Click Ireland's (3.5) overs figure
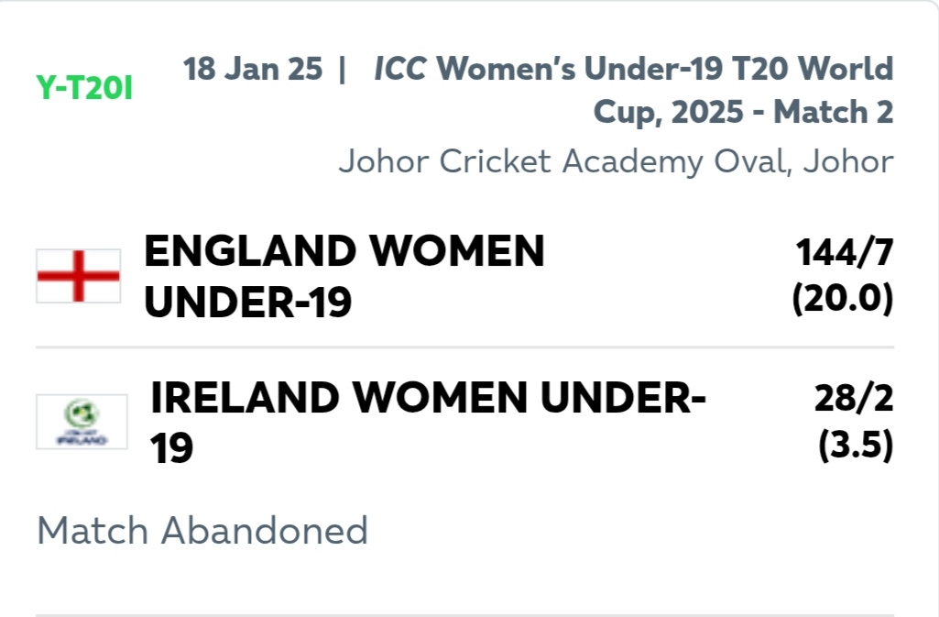Viewport: 939px width, 617px height. [856, 445]
